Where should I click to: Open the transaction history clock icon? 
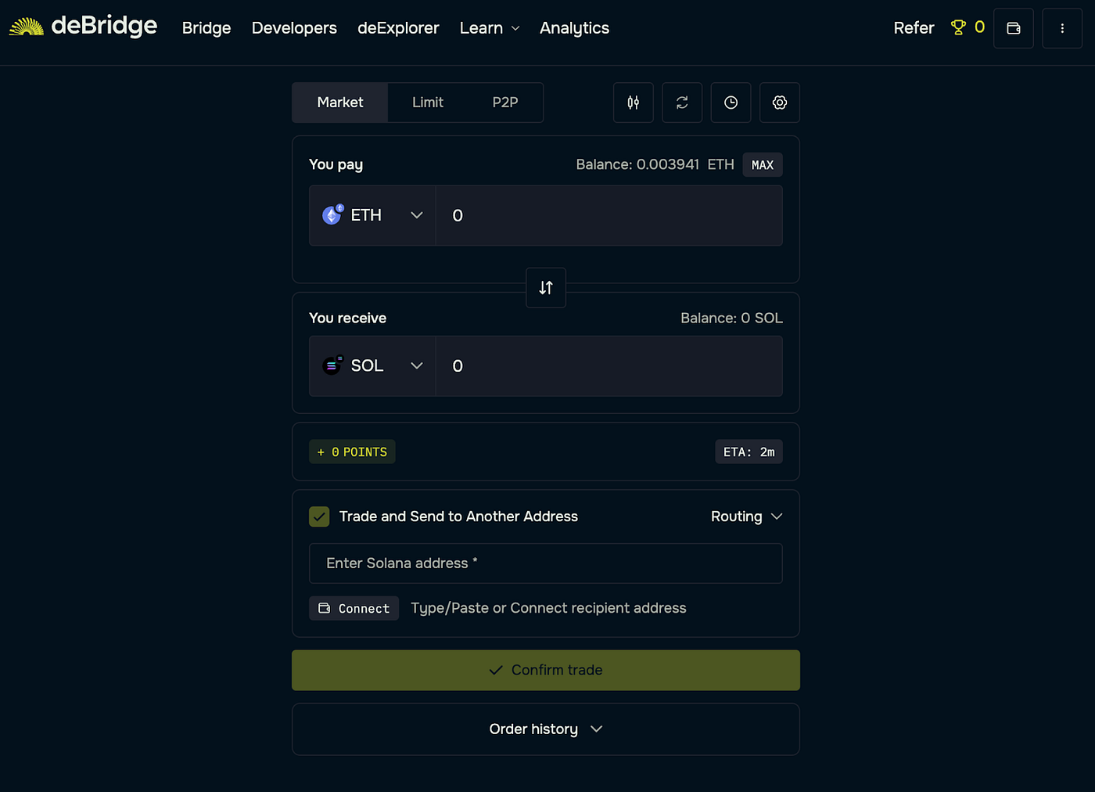coord(731,103)
